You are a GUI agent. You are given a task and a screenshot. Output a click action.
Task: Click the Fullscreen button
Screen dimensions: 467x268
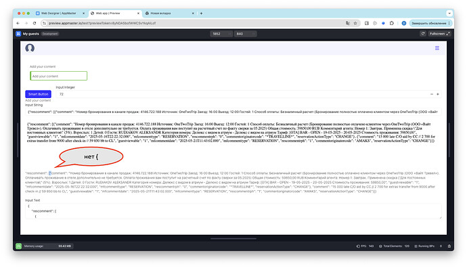pos(439,34)
